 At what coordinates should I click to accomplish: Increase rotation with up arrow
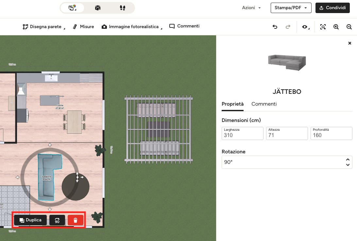pyautogui.click(x=348, y=160)
